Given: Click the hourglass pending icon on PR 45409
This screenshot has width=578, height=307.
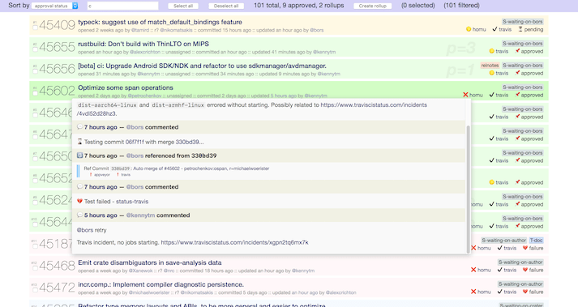Looking at the screenshot, I should 520,29.
